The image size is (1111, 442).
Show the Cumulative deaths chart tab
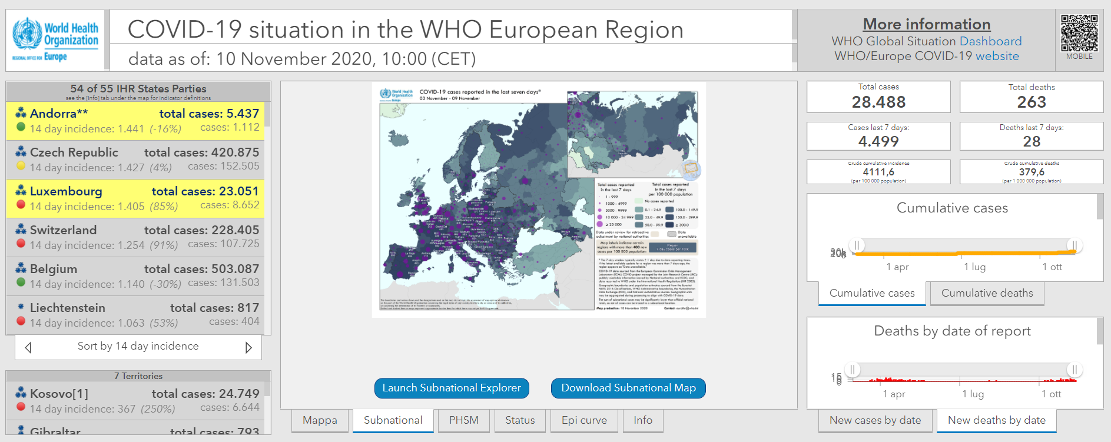pyautogui.click(x=987, y=293)
